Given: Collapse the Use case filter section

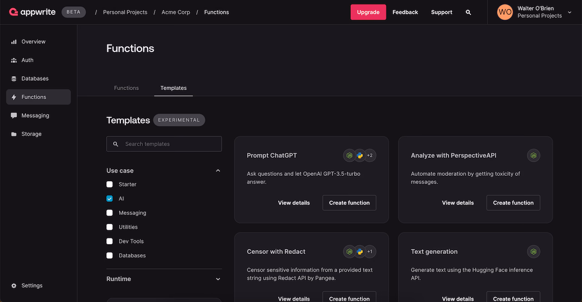Looking at the screenshot, I should [218, 171].
